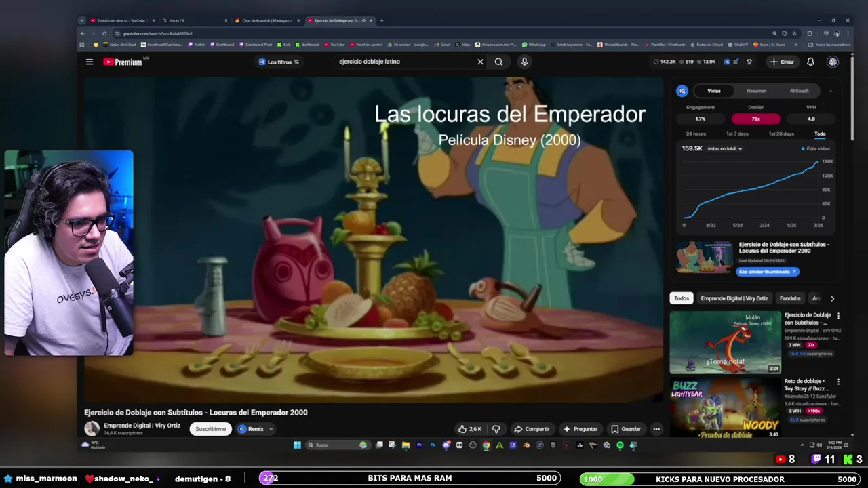The width and height of the screenshot is (868, 488).
Task: Open the Buzz Lightyear Woody thumbnail
Action: [725, 407]
